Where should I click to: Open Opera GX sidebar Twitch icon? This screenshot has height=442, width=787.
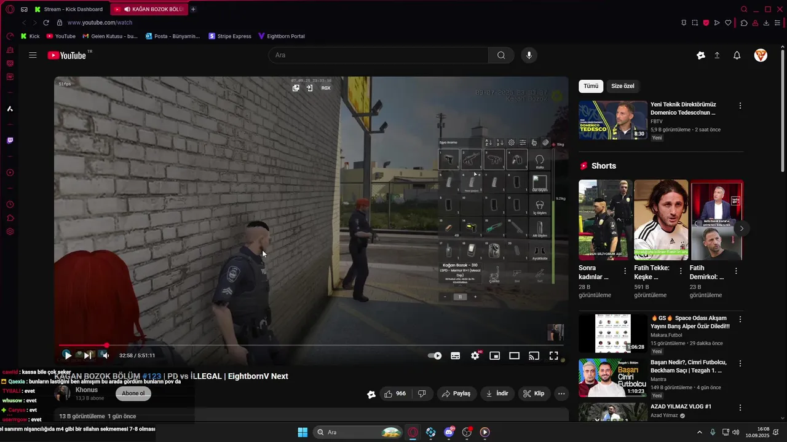point(10,141)
